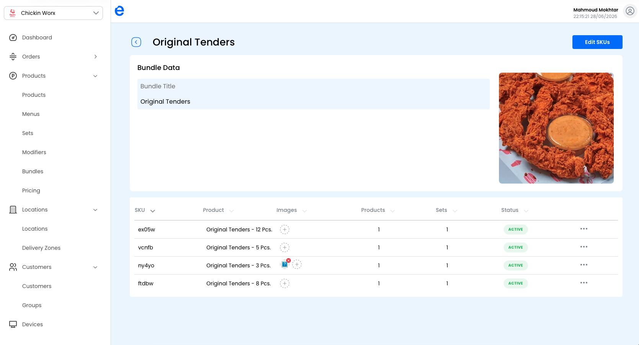Click product name Original Tenders - 8 Pcs.
The height and width of the screenshot is (345, 639).
pos(238,283)
